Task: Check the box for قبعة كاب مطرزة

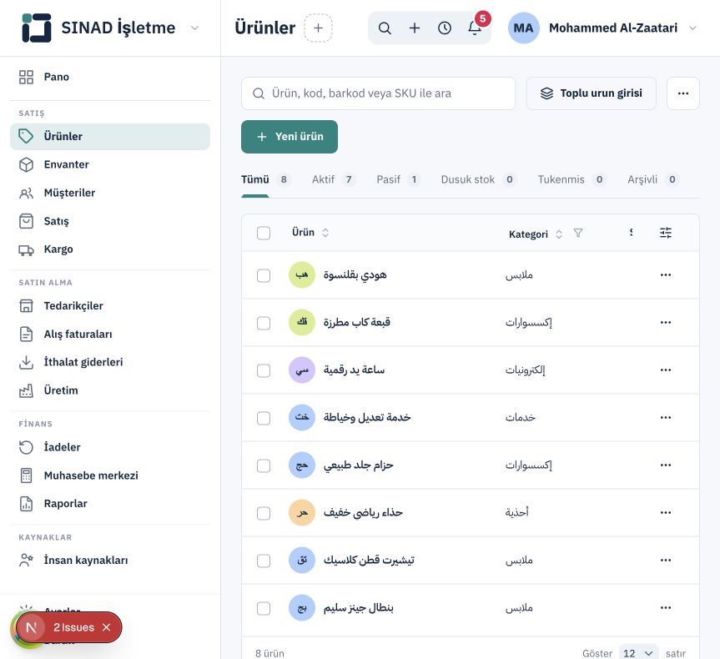Action: point(264,323)
